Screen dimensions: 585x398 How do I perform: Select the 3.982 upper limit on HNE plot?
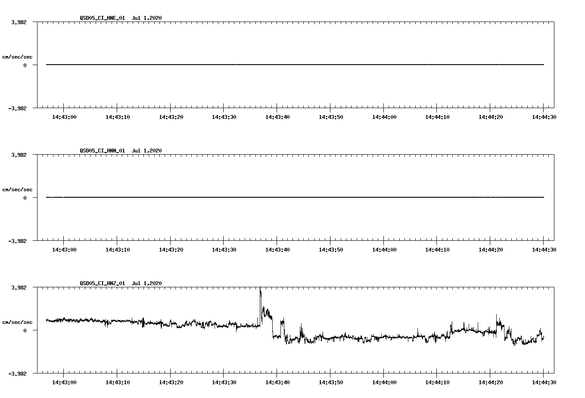[x=19, y=22]
